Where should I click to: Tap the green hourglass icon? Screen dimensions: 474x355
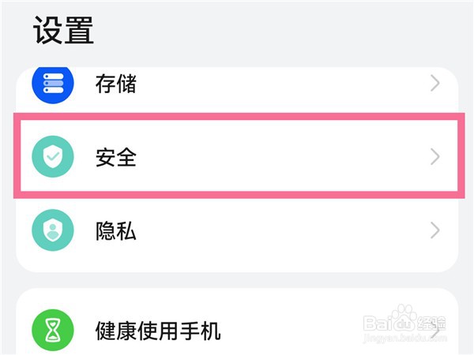pyautogui.click(x=52, y=329)
